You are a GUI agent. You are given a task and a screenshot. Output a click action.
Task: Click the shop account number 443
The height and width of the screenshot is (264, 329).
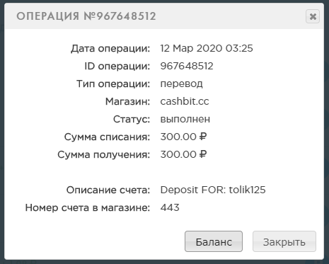pos(170,207)
